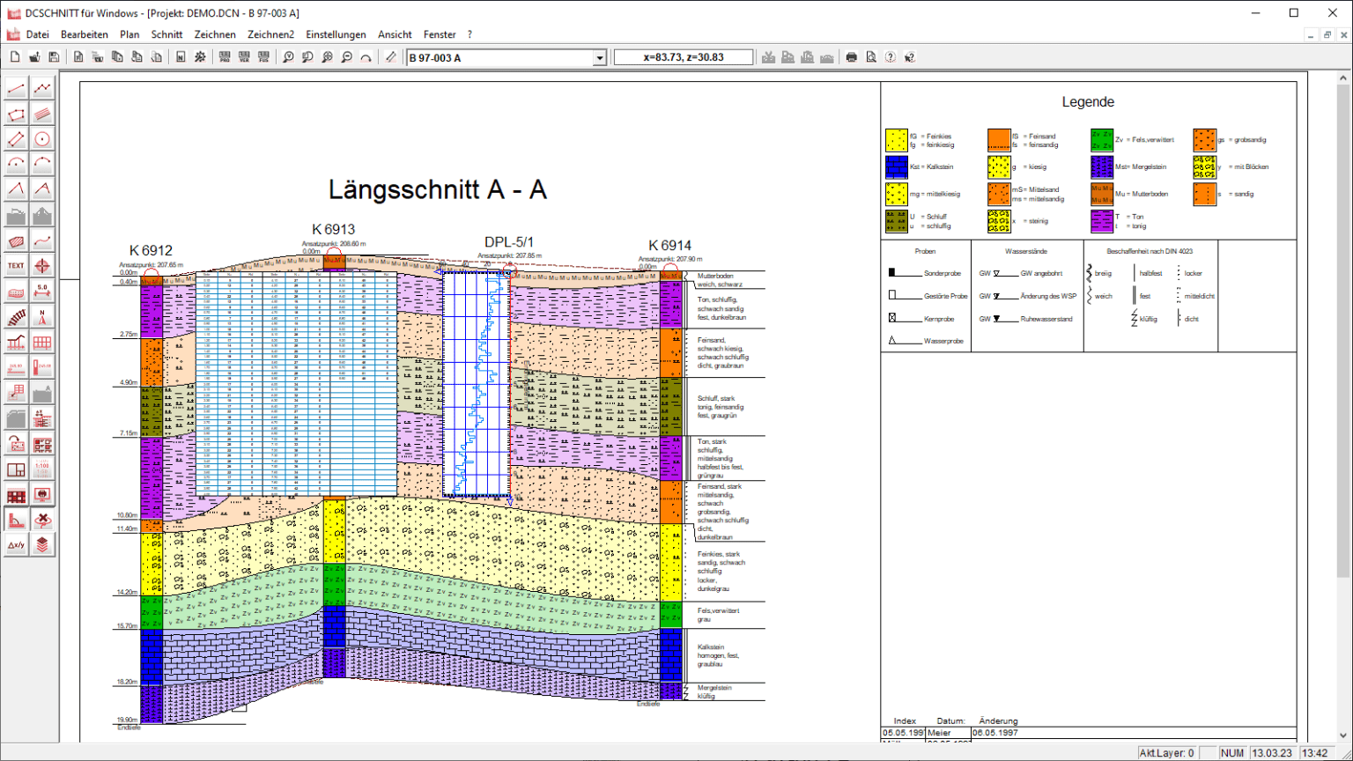Click the New document icon
The image size is (1353, 761).
pos(15,57)
